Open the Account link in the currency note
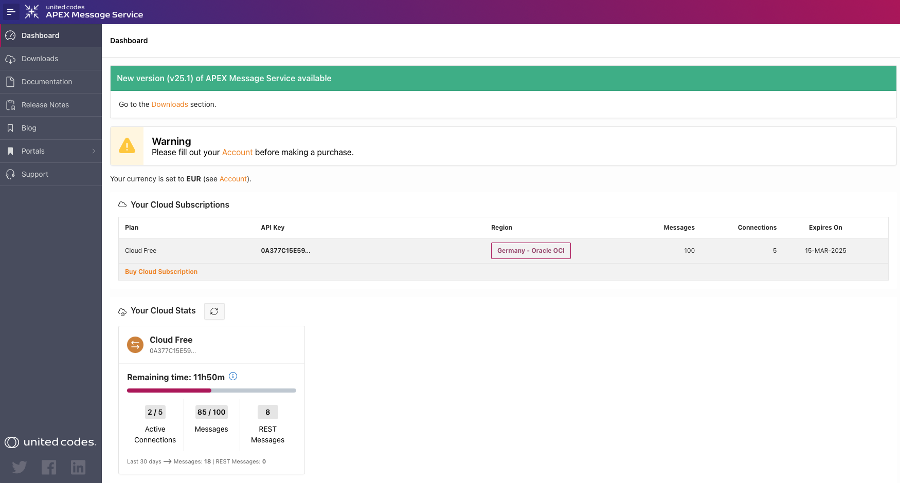The height and width of the screenshot is (483, 900). [x=233, y=179]
